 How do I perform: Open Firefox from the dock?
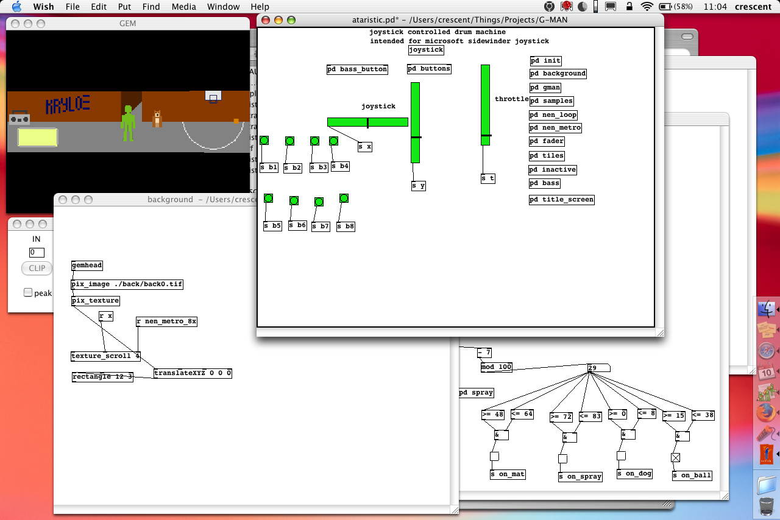click(x=767, y=412)
